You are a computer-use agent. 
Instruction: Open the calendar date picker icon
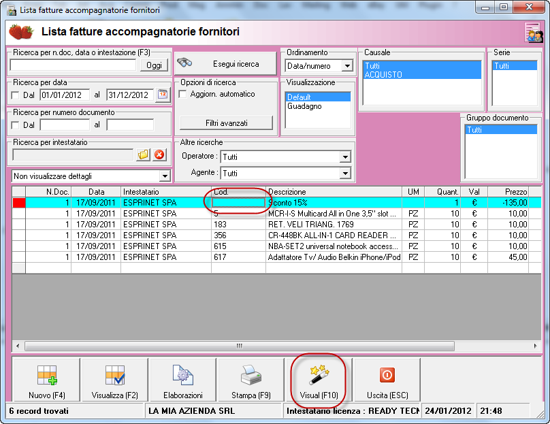point(163,95)
